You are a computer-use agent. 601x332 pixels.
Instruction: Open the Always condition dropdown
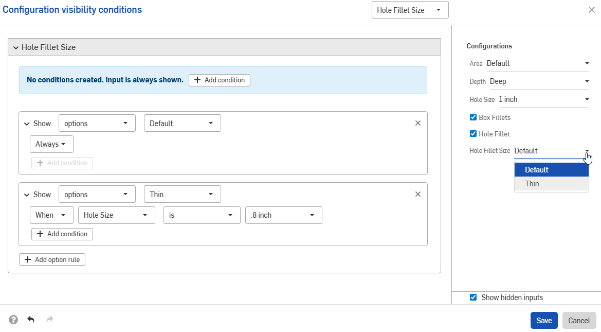tap(51, 144)
